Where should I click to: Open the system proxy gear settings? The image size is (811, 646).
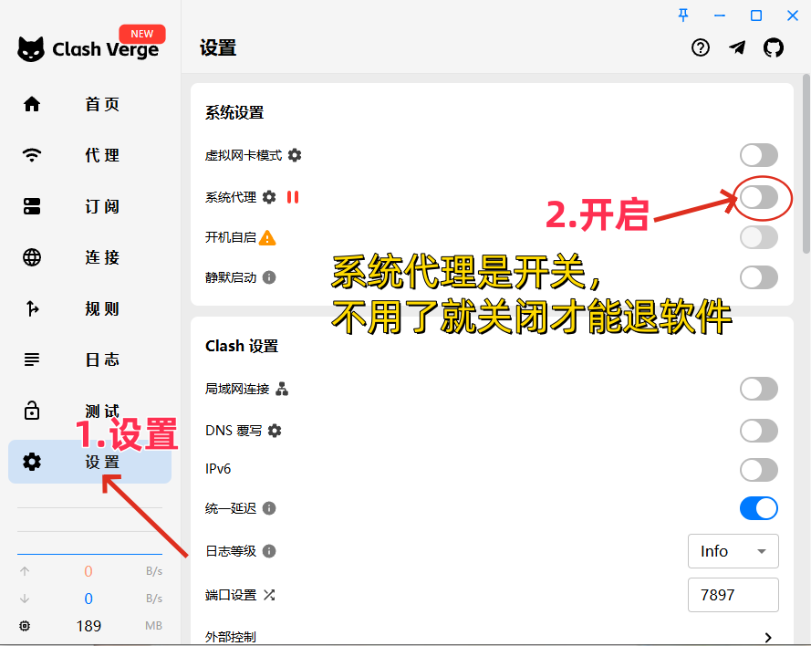pyautogui.click(x=269, y=197)
